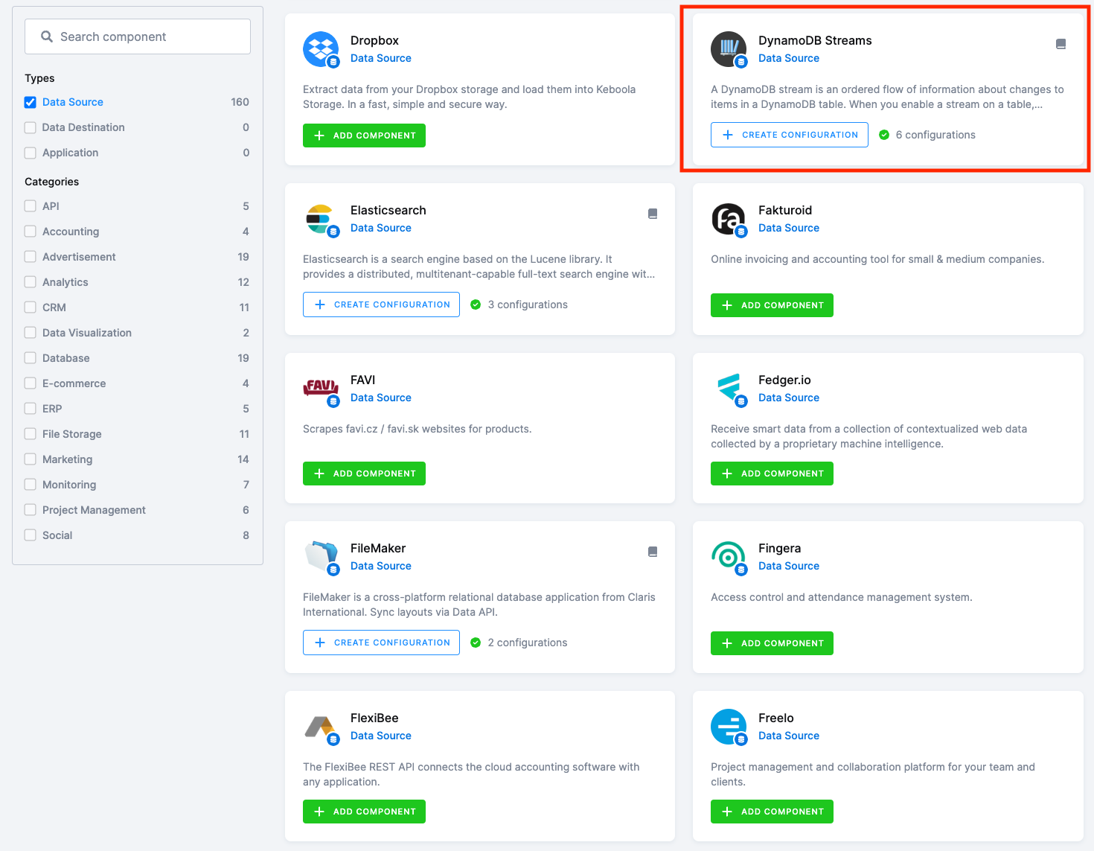Check the Data Destination type filter
1094x851 pixels.
[x=31, y=127]
